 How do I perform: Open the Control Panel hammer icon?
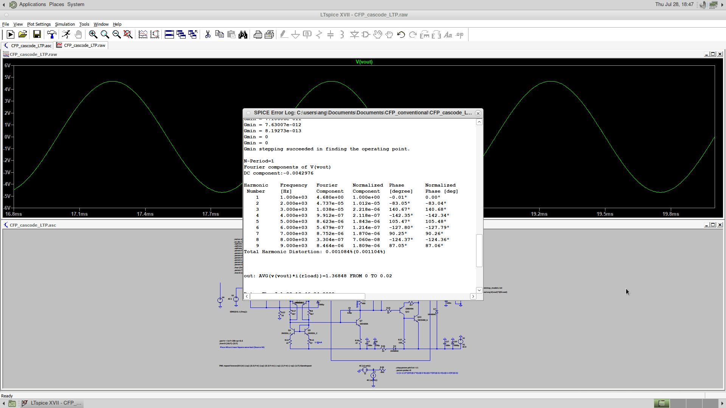[52, 35]
